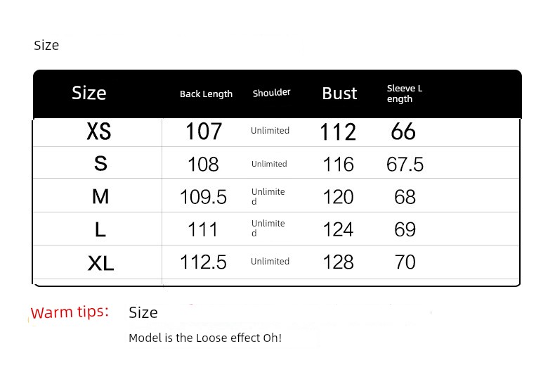Click the 70 sleeve length value

(x=405, y=262)
